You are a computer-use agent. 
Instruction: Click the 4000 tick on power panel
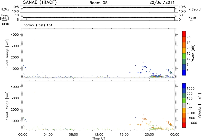[15, 35]
